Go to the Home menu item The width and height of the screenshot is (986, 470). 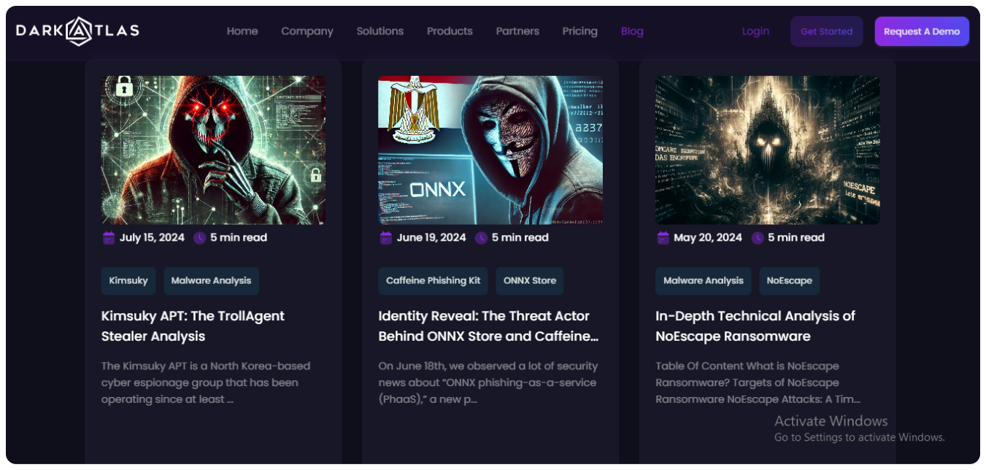[x=242, y=31]
